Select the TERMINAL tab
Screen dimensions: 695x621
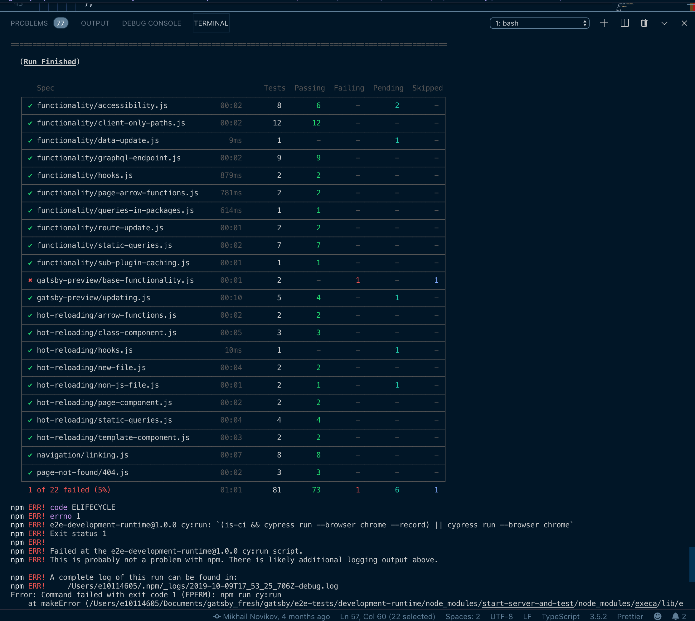click(x=211, y=23)
